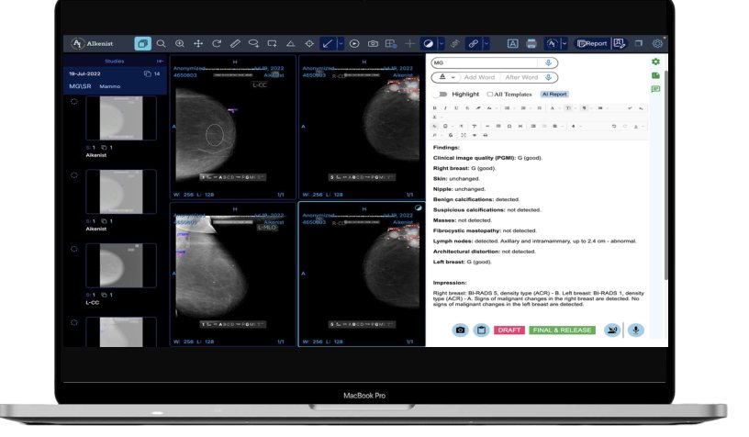The height and width of the screenshot is (437, 749).
Task: Toggle the Highlight switch
Action: (x=442, y=94)
